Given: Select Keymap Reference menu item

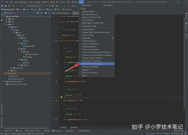Looking at the screenshot, I should pyautogui.click(x=97, y=14).
